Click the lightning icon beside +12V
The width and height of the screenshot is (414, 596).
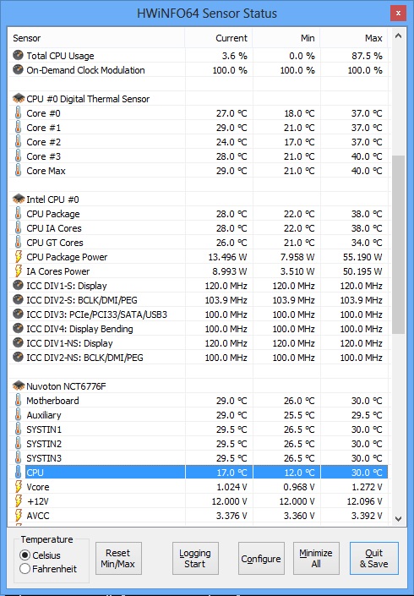(18, 501)
